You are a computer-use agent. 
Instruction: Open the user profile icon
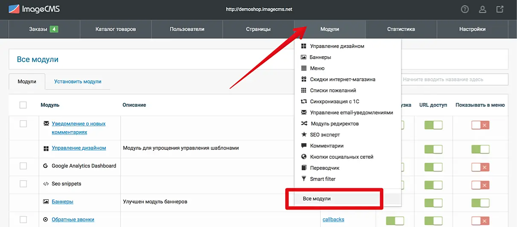point(482,9)
